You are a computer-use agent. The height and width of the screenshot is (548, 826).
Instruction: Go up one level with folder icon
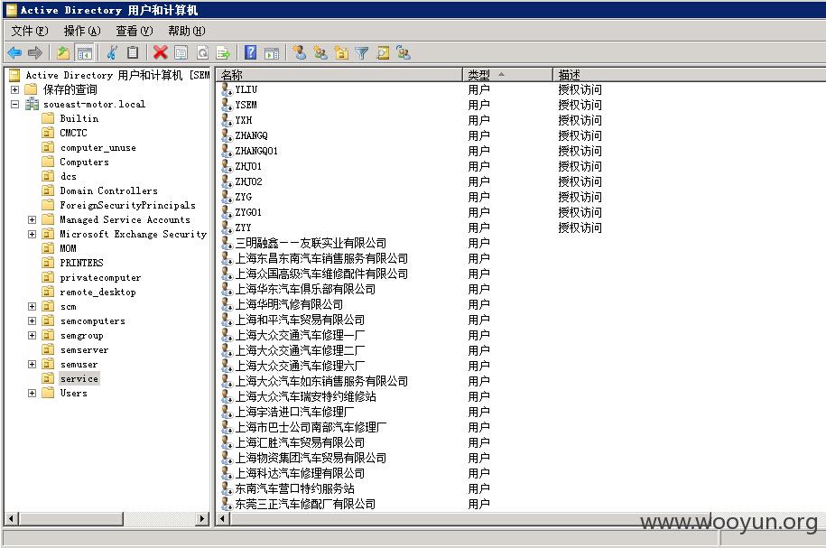coord(63,52)
